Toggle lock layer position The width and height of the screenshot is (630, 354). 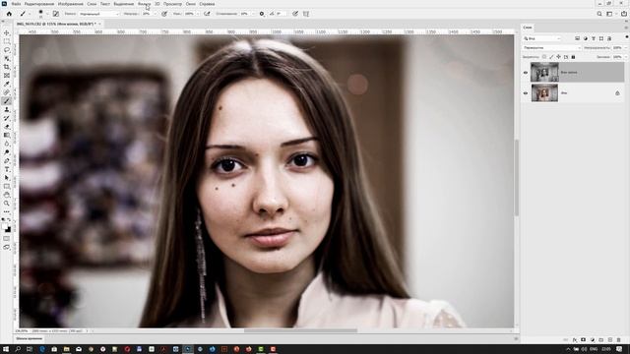tap(559, 57)
